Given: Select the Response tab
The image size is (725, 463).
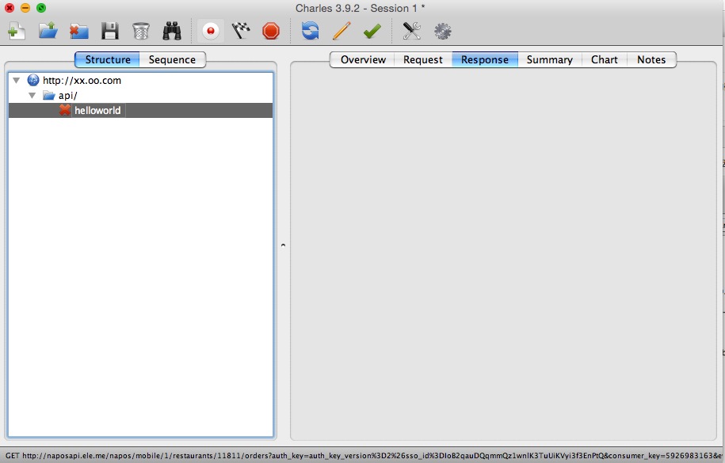Looking at the screenshot, I should pos(485,59).
